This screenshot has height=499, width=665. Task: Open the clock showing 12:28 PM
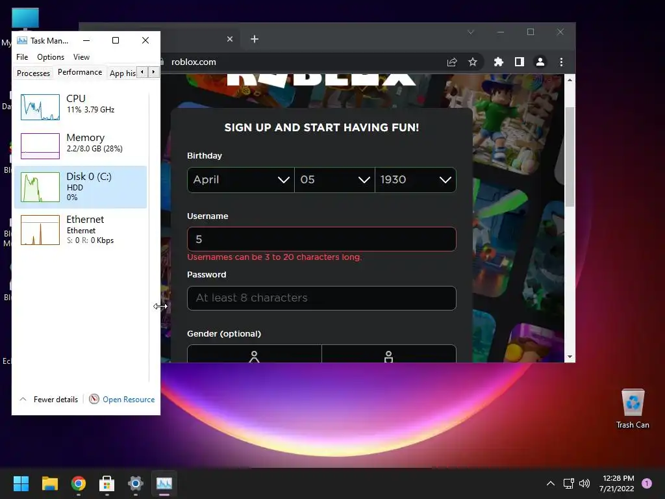click(x=618, y=483)
